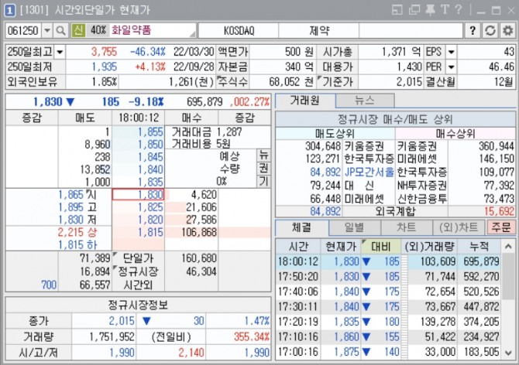Switch to the 뉴스 tab

click(364, 101)
